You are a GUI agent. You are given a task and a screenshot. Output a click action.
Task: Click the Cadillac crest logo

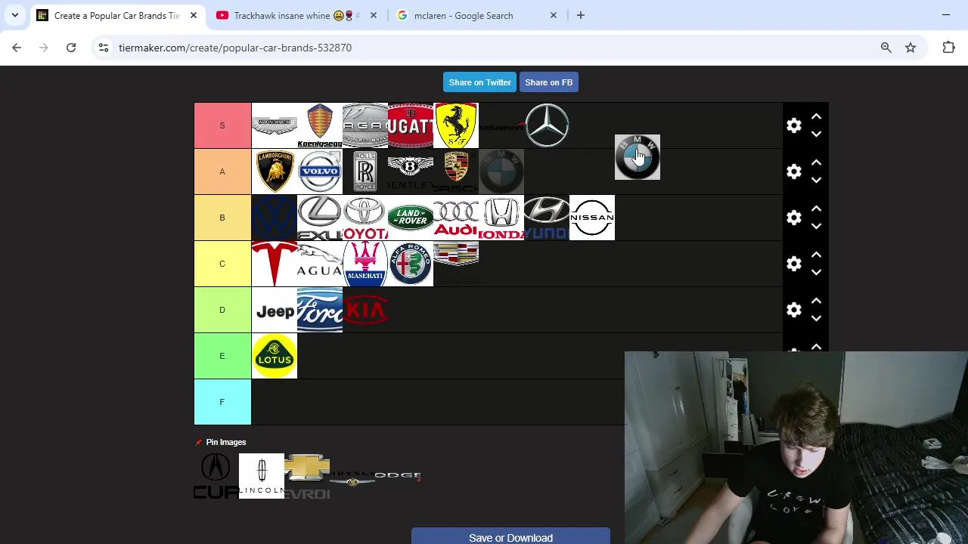[455, 264]
